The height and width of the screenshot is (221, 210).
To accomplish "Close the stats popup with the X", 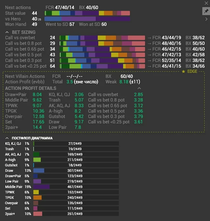I will click(206, 3).
